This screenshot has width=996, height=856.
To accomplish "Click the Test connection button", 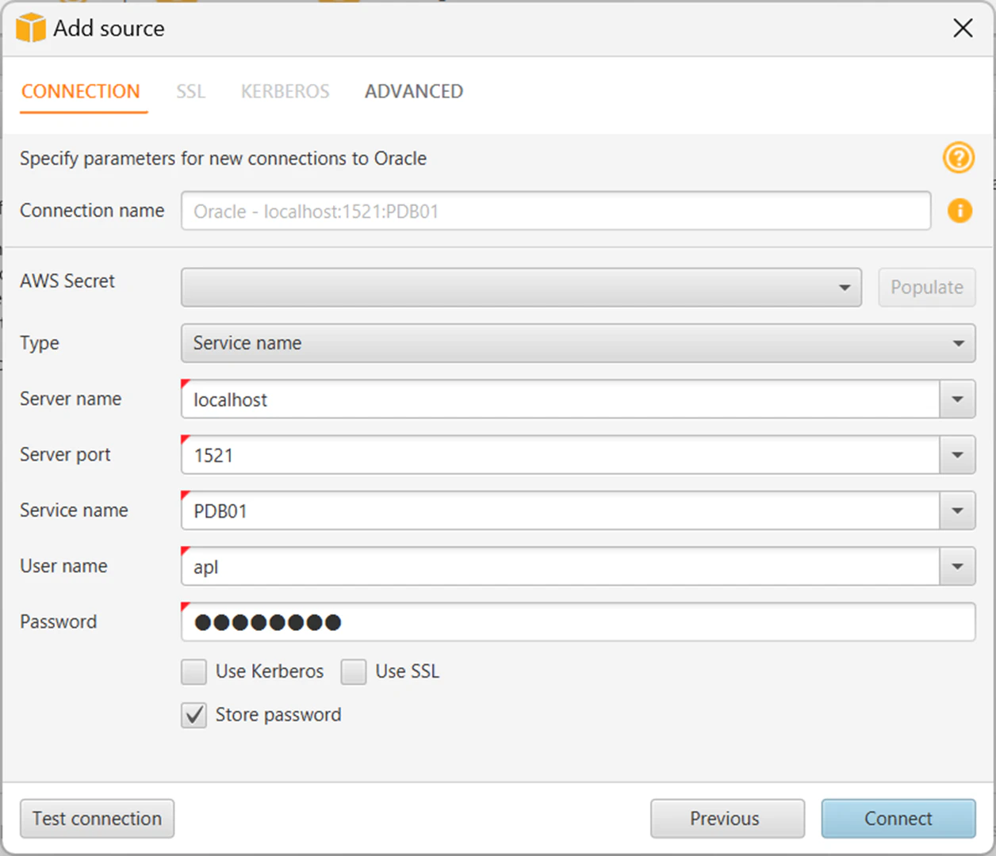I will (97, 818).
